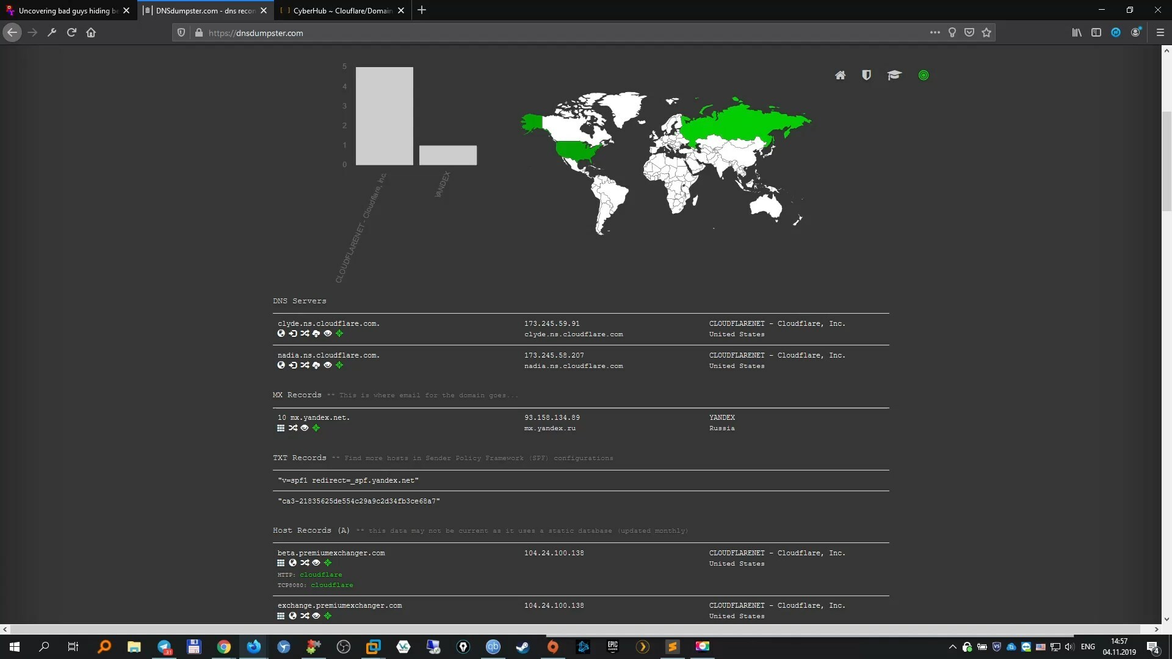Click the green target icon in header
The width and height of the screenshot is (1172, 659).
point(924,75)
